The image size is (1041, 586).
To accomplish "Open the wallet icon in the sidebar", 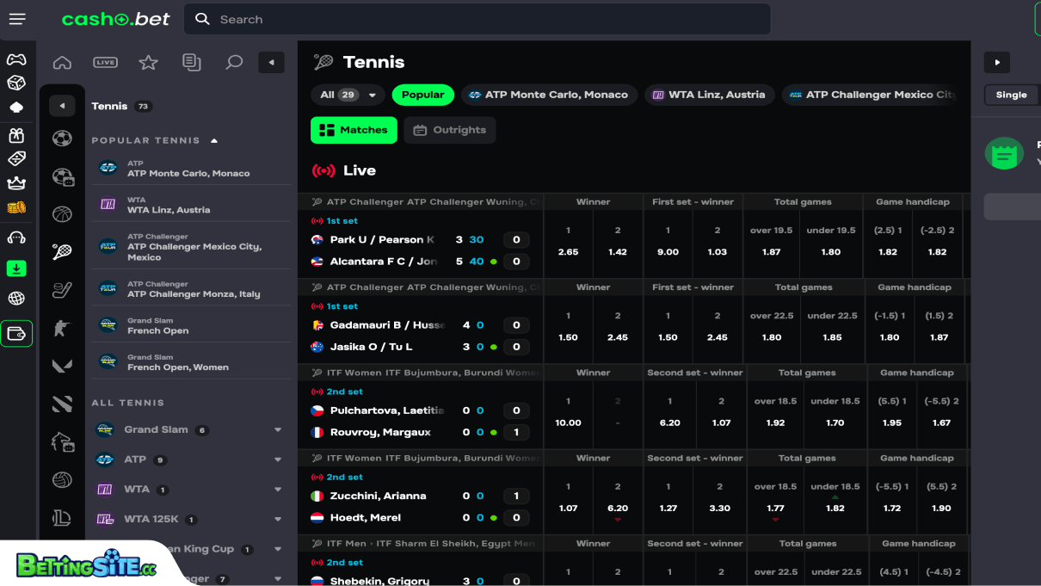I will pyautogui.click(x=17, y=332).
